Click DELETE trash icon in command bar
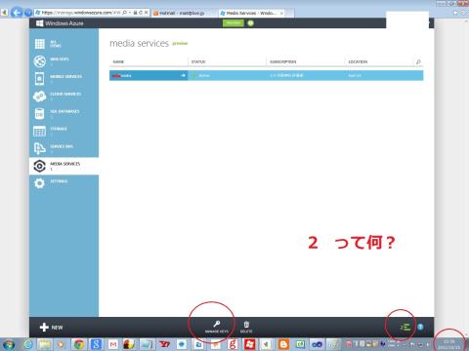The image size is (469, 351). coord(246,327)
